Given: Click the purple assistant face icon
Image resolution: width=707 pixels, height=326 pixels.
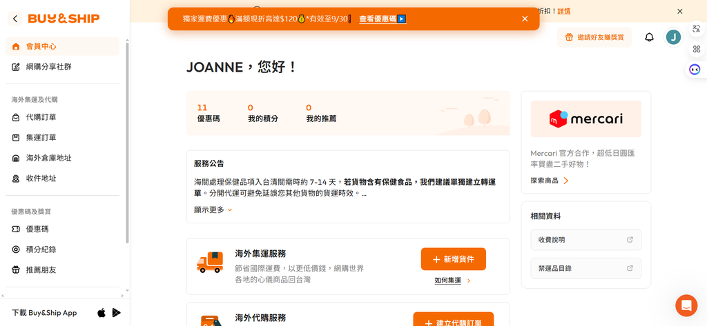Looking at the screenshot, I should coord(695,70).
